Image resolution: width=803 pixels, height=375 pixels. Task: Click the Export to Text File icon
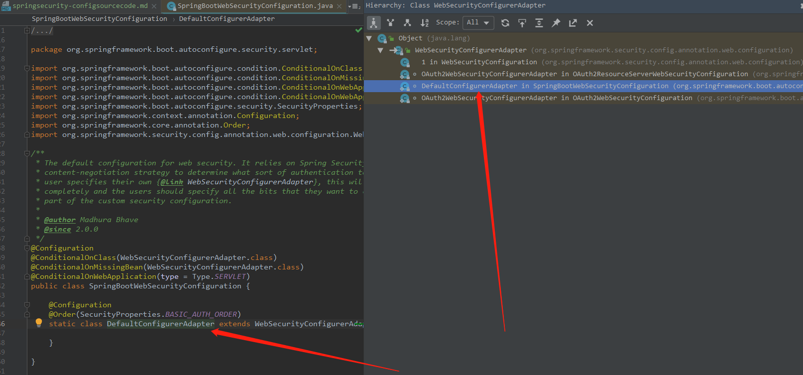click(x=573, y=23)
